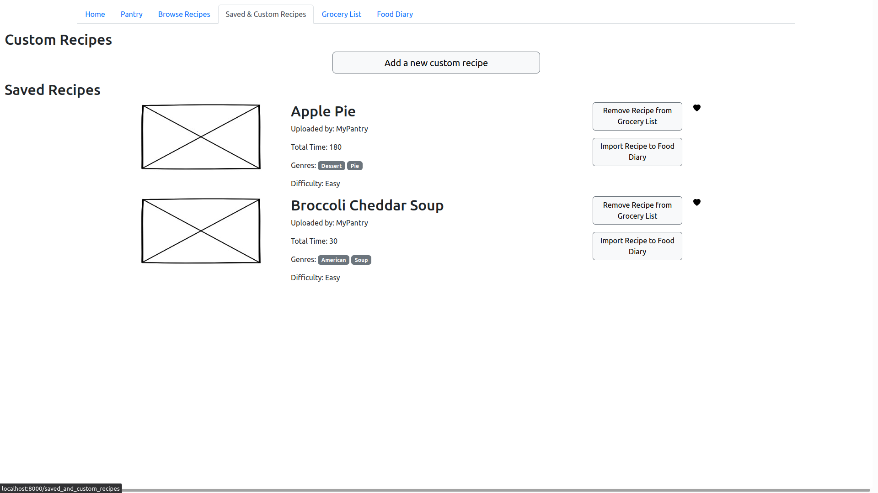Click Broccoli Cheddar Soup placeholder image
878x493 pixels.
click(201, 231)
